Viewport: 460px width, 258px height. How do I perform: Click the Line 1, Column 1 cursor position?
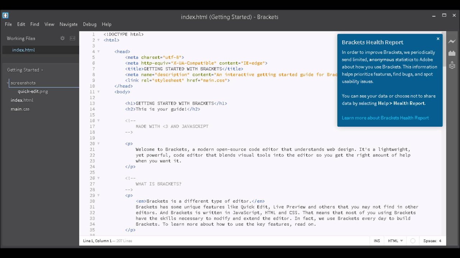(97, 241)
